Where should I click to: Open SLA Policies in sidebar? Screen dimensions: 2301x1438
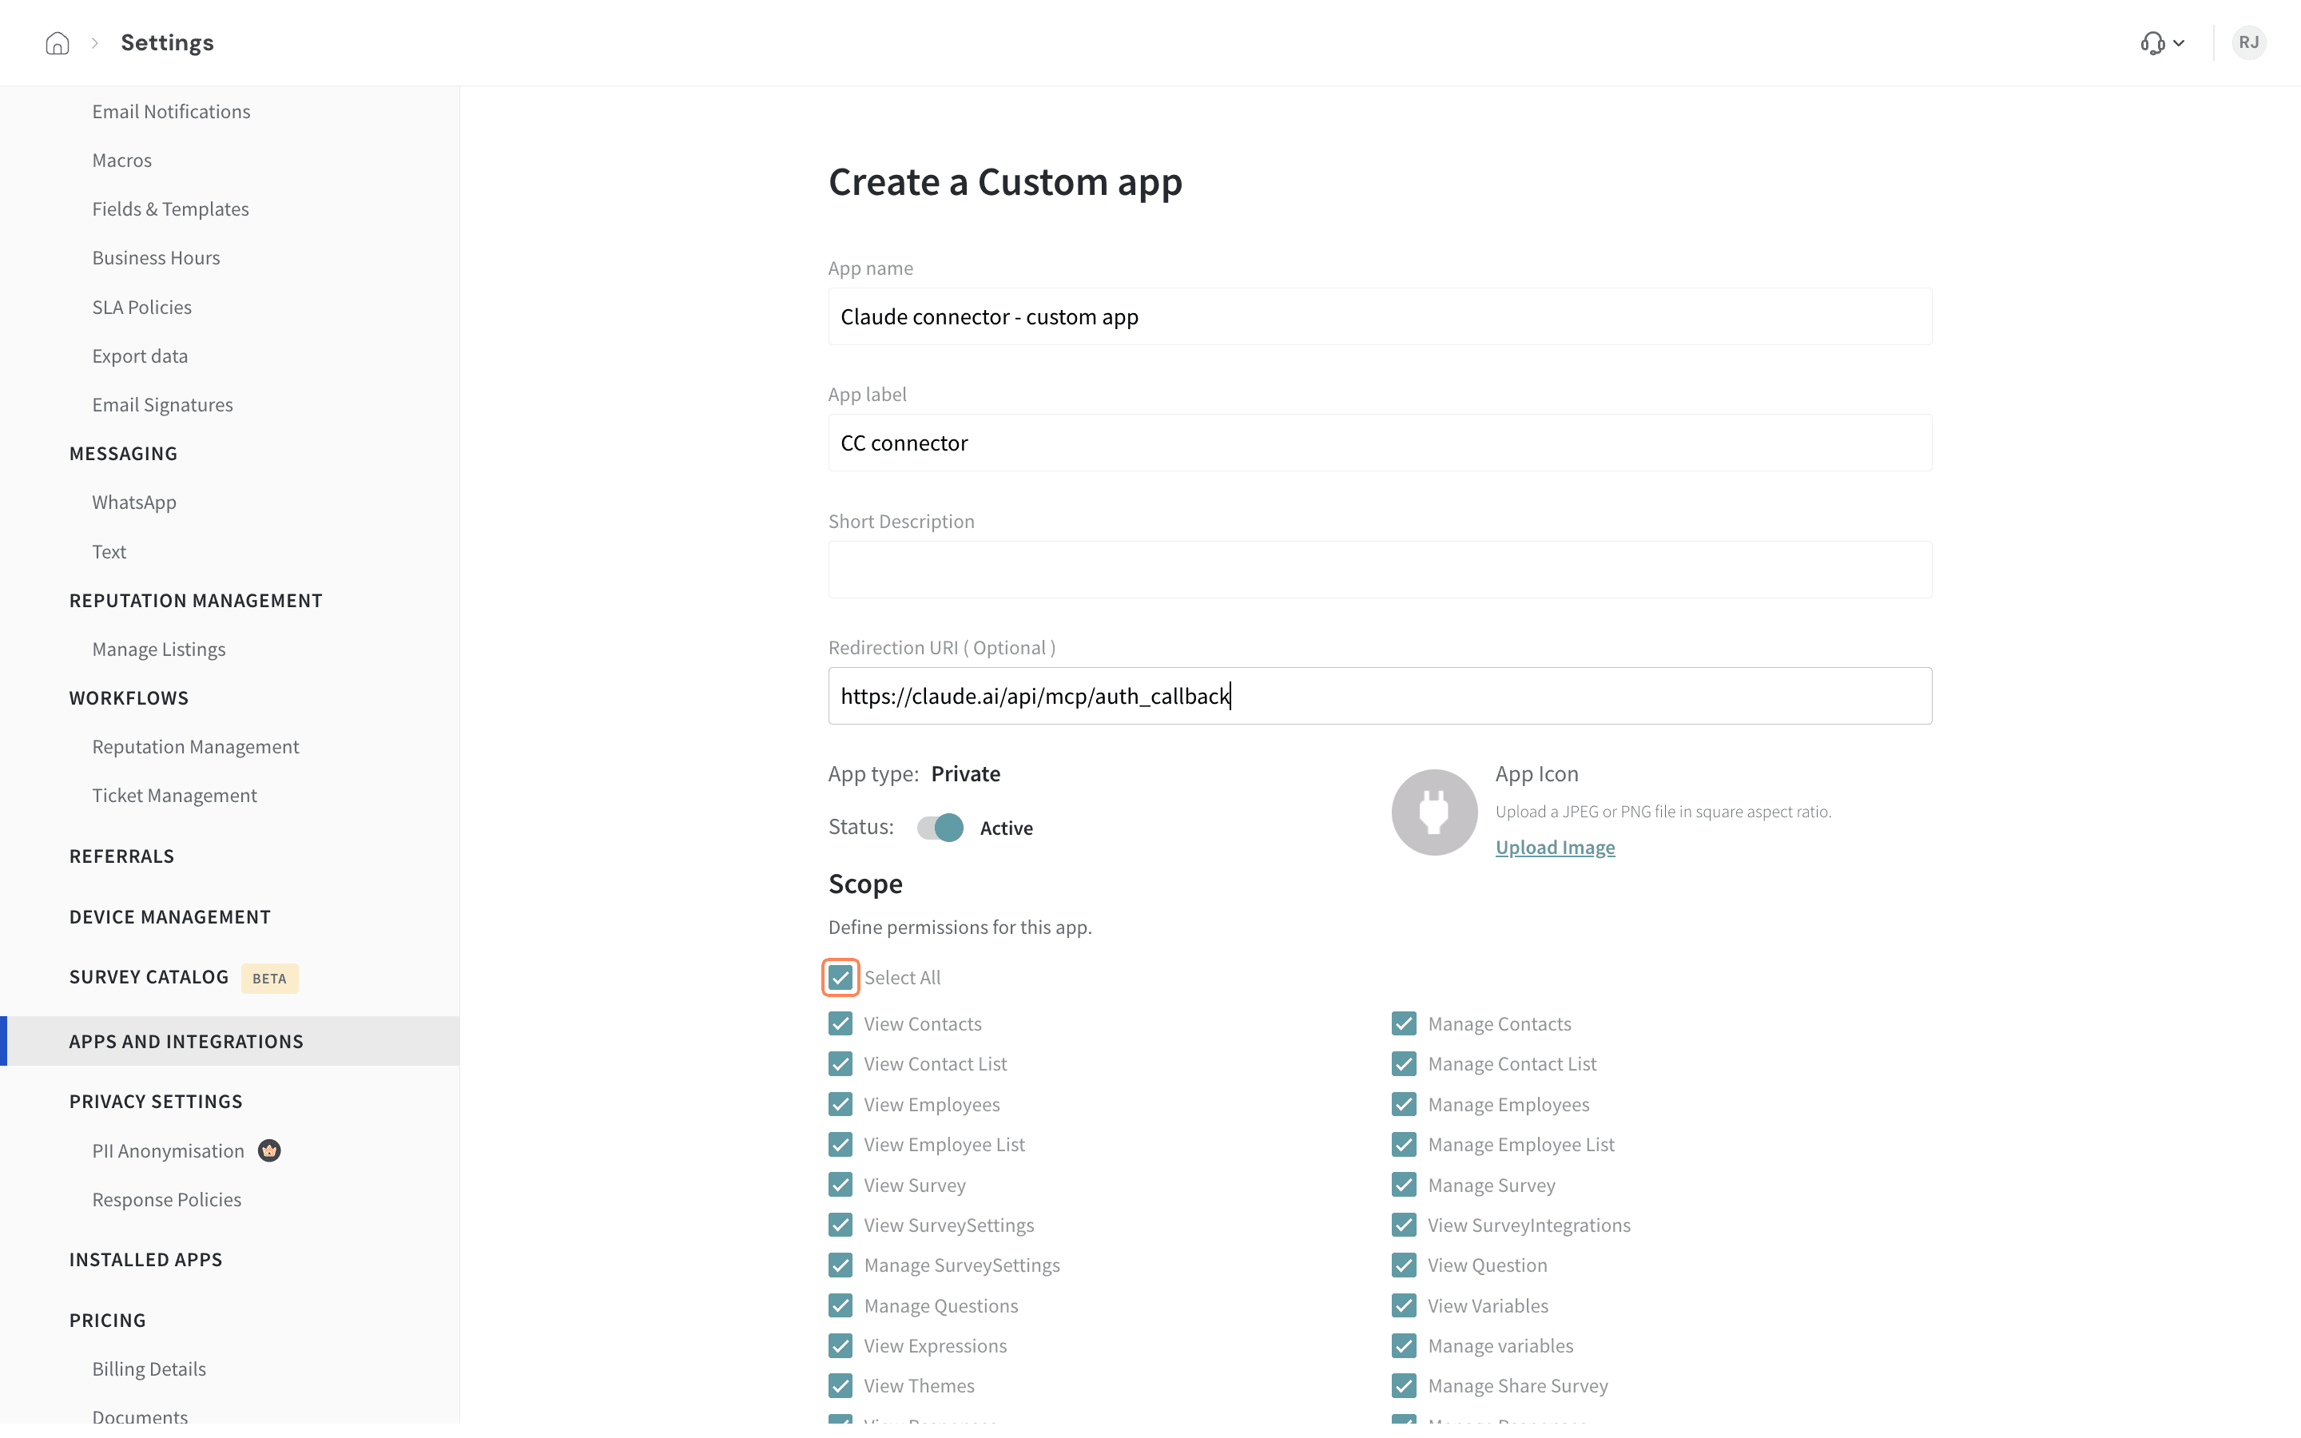tap(141, 308)
